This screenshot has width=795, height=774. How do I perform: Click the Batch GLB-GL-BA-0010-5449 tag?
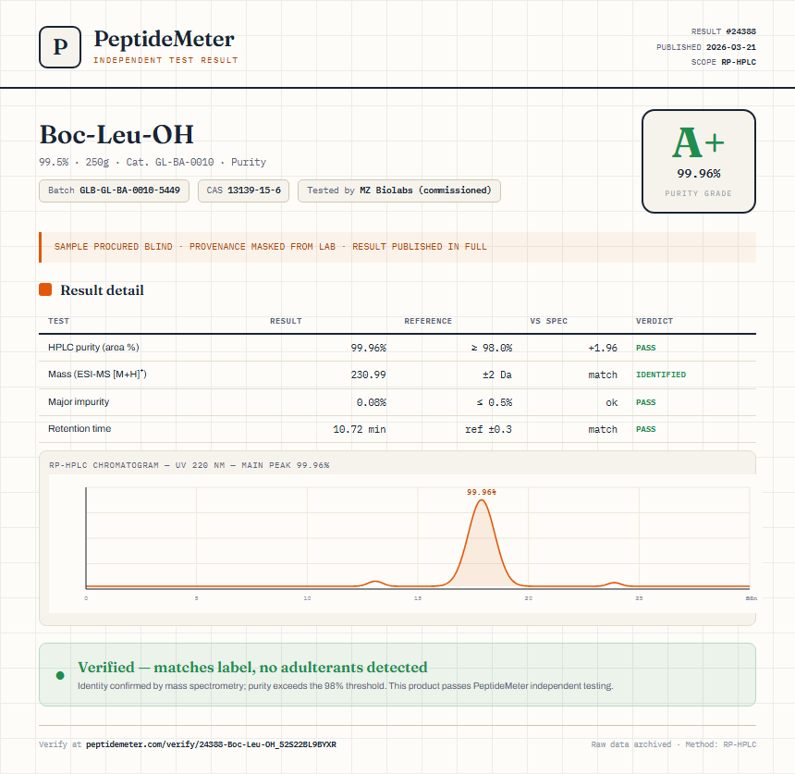point(114,190)
